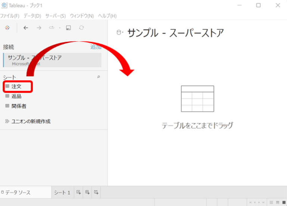This screenshot has height=206, width=287.
Task: Click the first-sheet navigation arrow in status bar
Action: [250, 202]
